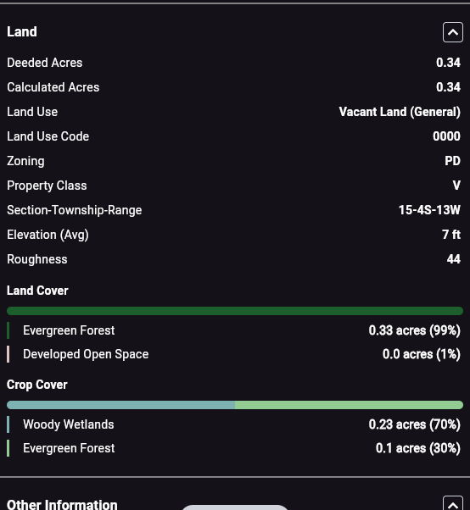Viewport: 470px width, 510px height.
Task: Click the Land section heading
Action: (x=22, y=32)
